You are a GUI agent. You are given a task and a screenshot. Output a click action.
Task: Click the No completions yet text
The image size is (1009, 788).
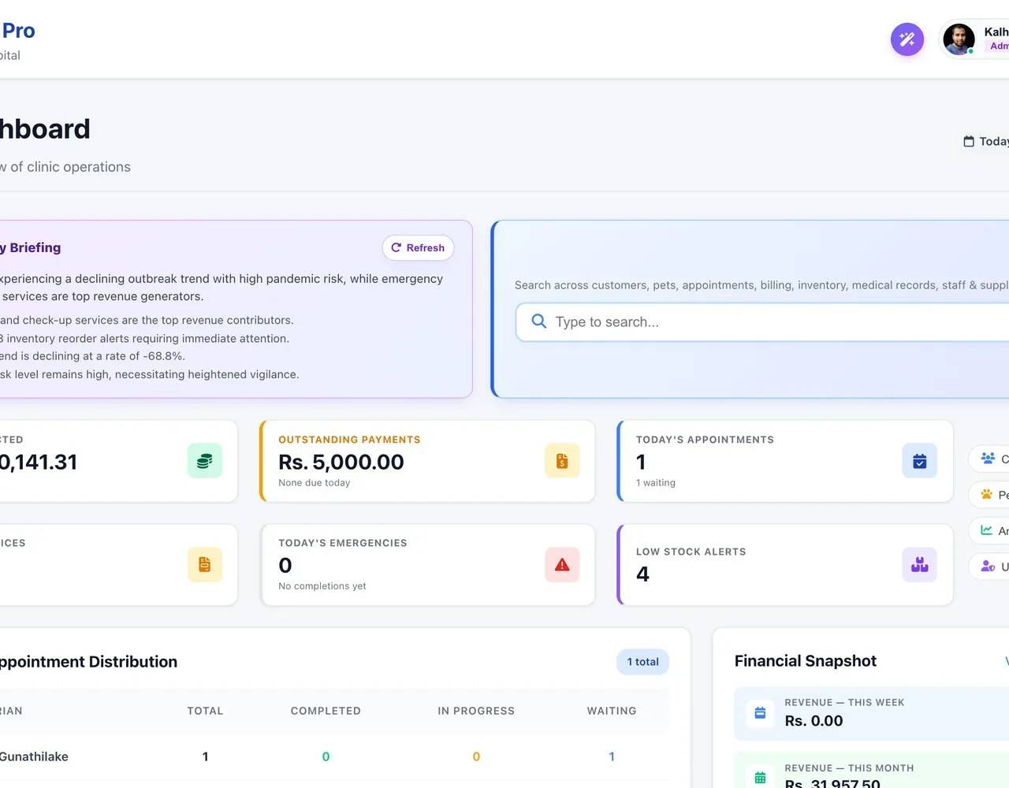(322, 586)
